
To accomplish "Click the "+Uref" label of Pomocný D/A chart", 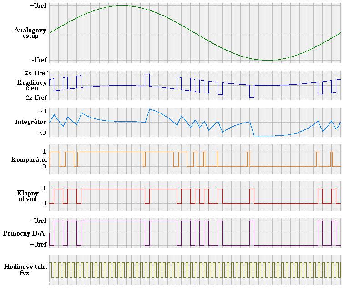I will (38, 244).
